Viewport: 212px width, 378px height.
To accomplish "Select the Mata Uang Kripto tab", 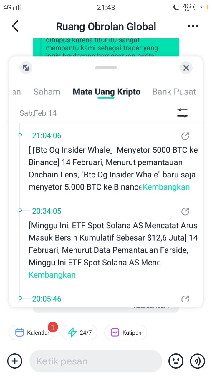I will point(107,92).
